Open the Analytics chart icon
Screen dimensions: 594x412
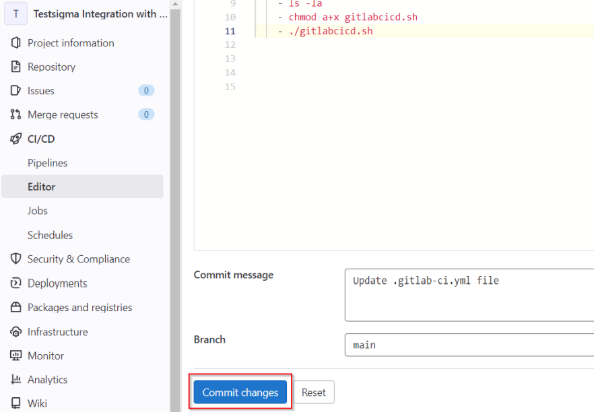pyautogui.click(x=16, y=379)
